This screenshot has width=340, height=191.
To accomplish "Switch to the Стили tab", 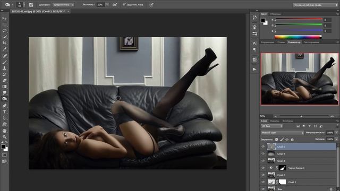I will pyautogui.click(x=281, y=42).
